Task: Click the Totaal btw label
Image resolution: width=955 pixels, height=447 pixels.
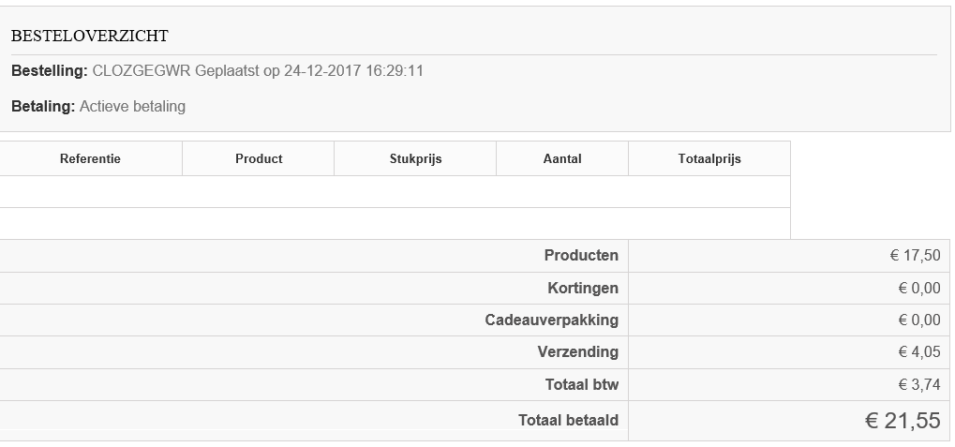Action: (x=581, y=384)
